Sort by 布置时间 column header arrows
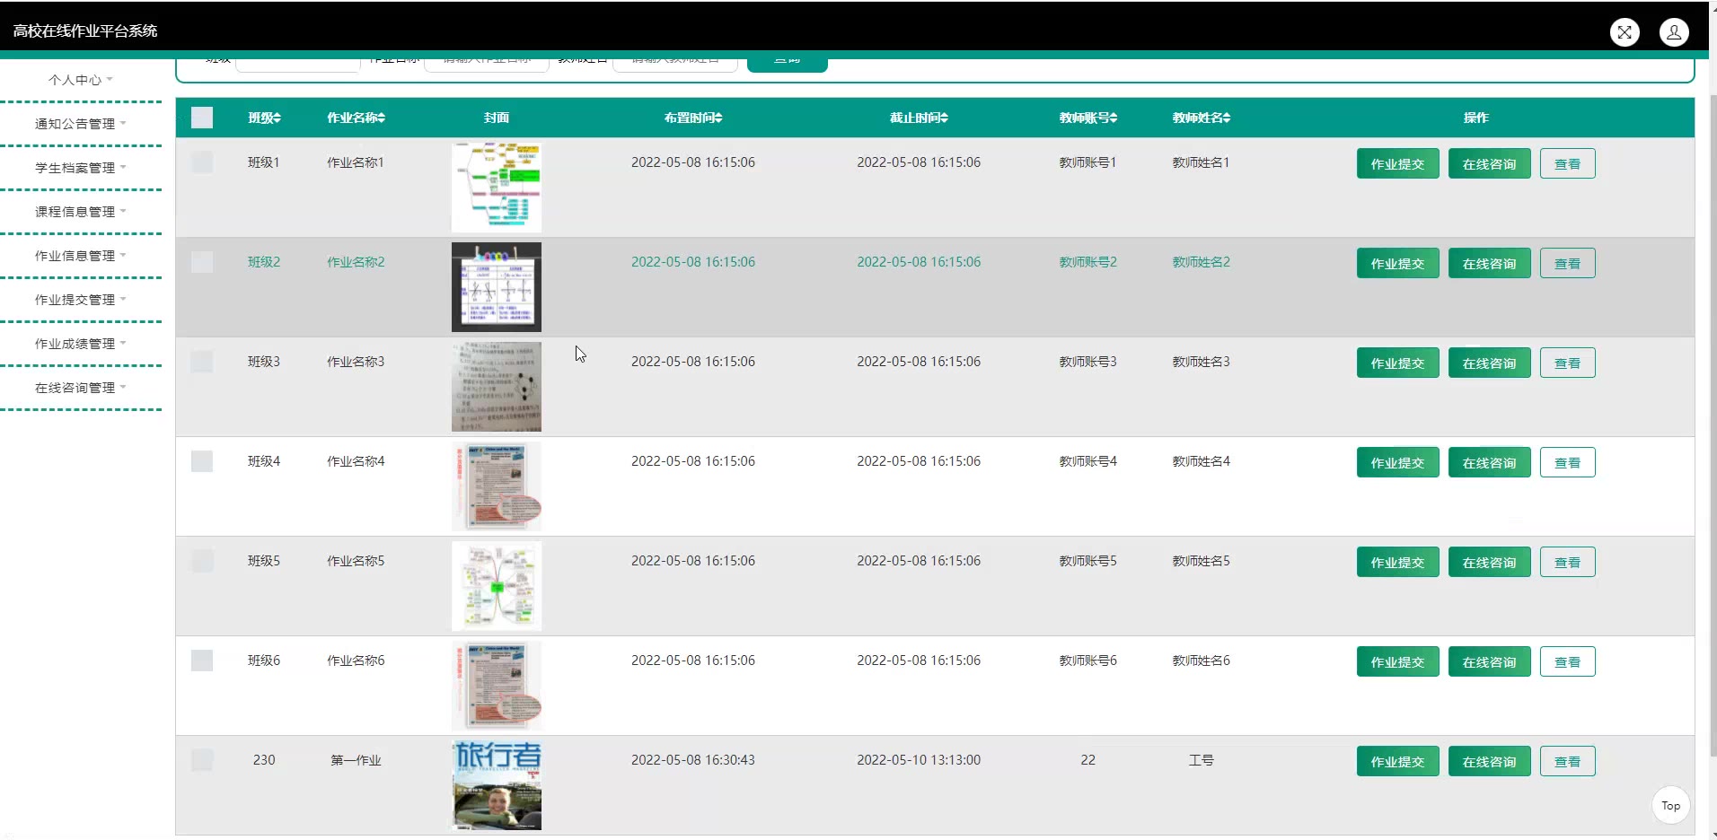This screenshot has height=840, width=1717. click(x=718, y=118)
